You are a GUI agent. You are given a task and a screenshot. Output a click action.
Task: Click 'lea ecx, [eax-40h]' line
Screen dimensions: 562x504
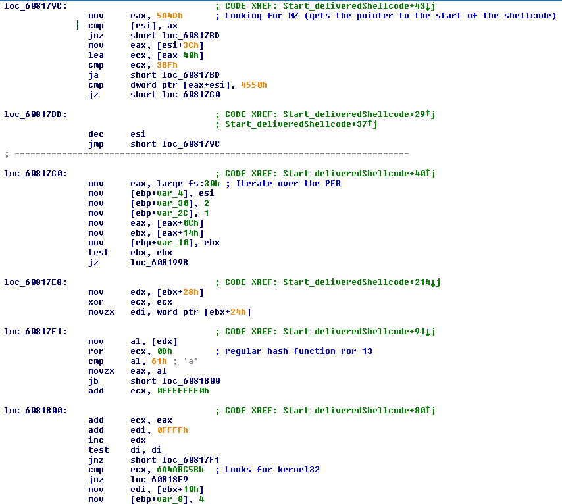coord(146,55)
